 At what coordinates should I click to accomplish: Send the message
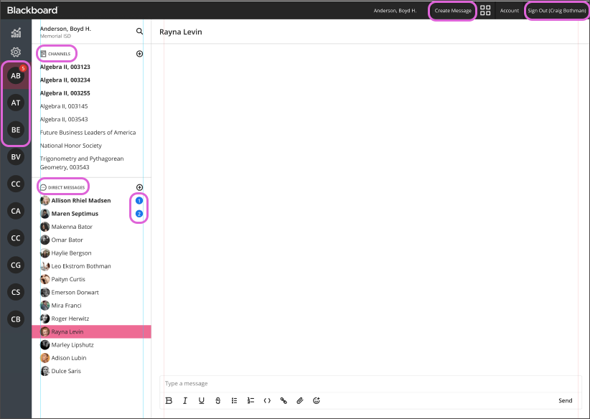tap(565, 400)
